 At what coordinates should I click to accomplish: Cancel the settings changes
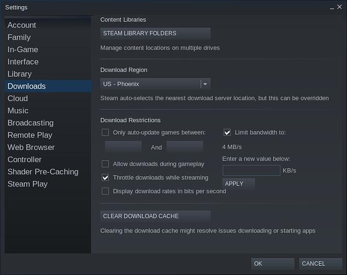pos(321,263)
